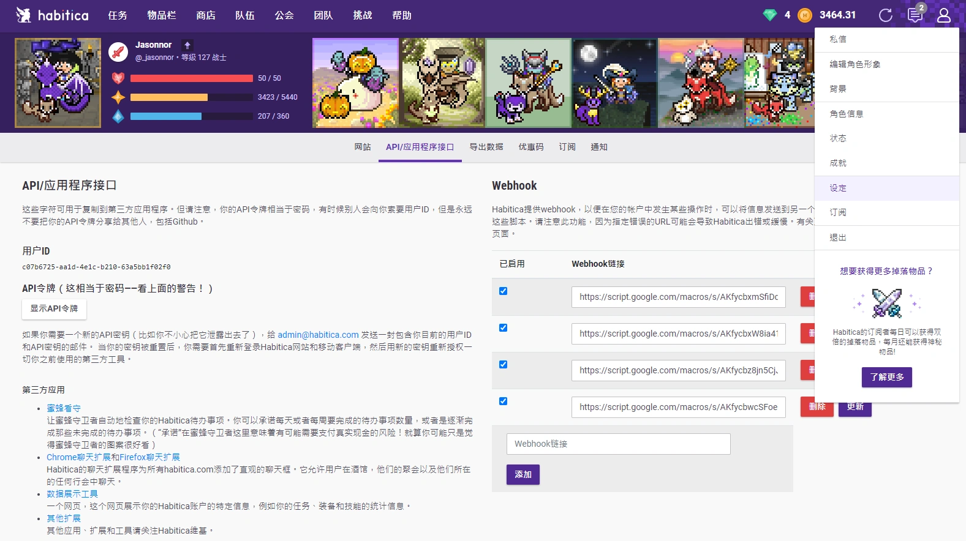The width and height of the screenshot is (966, 541).
Task: Select the API/应用程序接口 tab
Action: click(x=420, y=147)
